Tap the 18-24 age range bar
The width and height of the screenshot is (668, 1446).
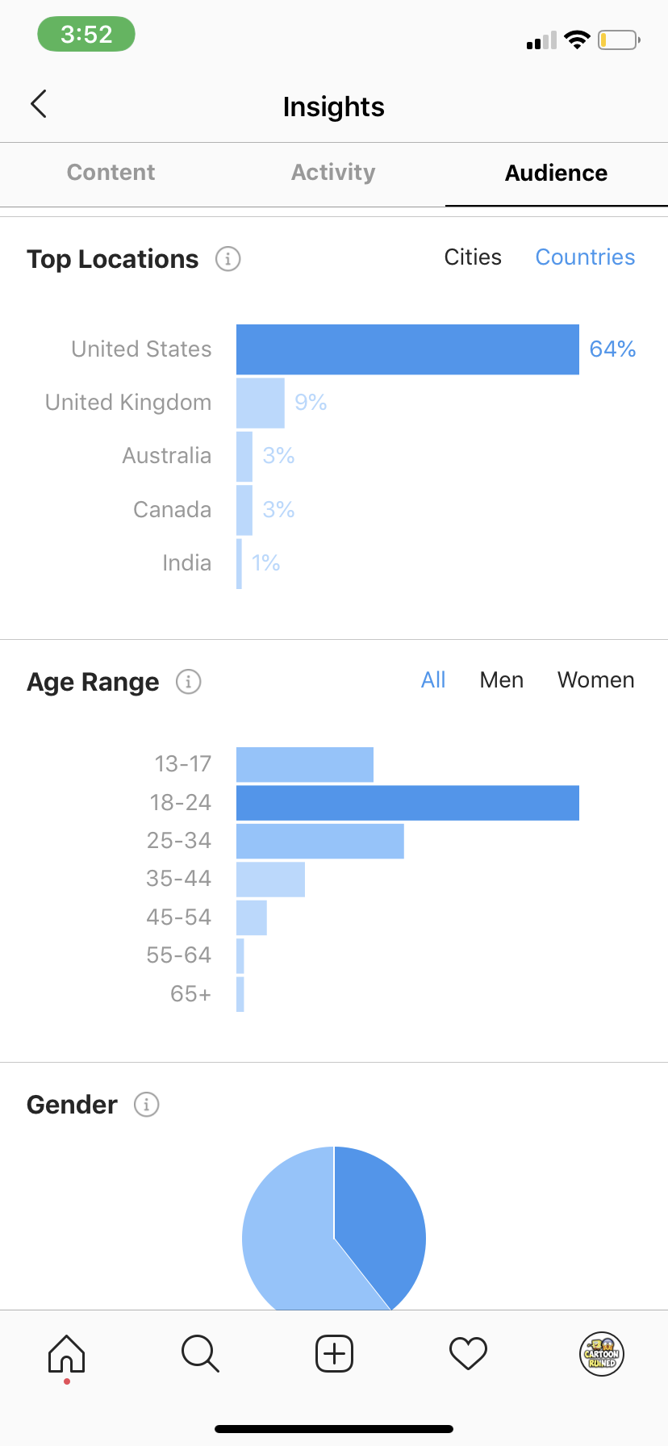[407, 803]
